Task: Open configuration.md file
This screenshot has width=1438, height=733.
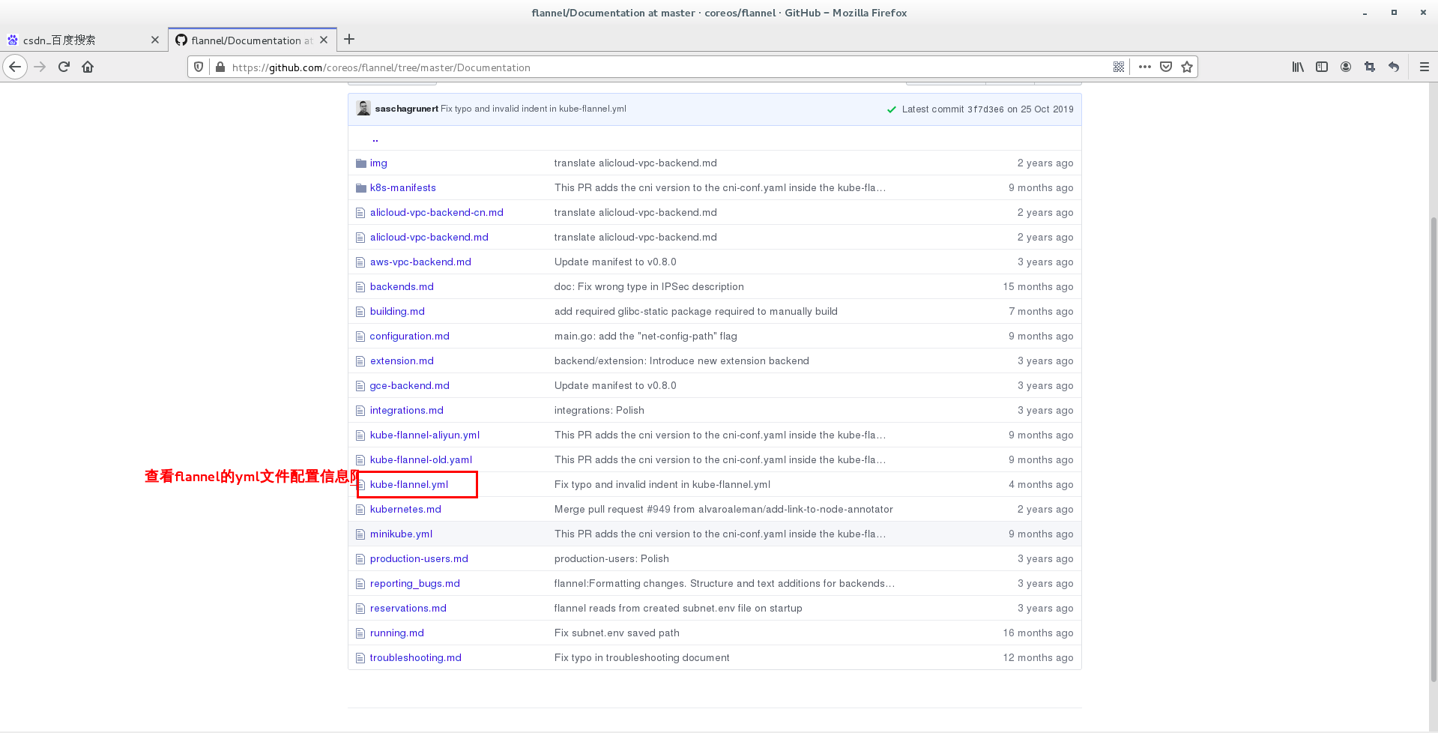Action: [409, 336]
